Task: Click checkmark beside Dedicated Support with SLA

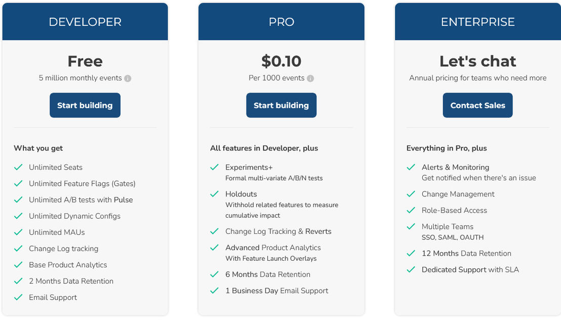Action: (411, 269)
